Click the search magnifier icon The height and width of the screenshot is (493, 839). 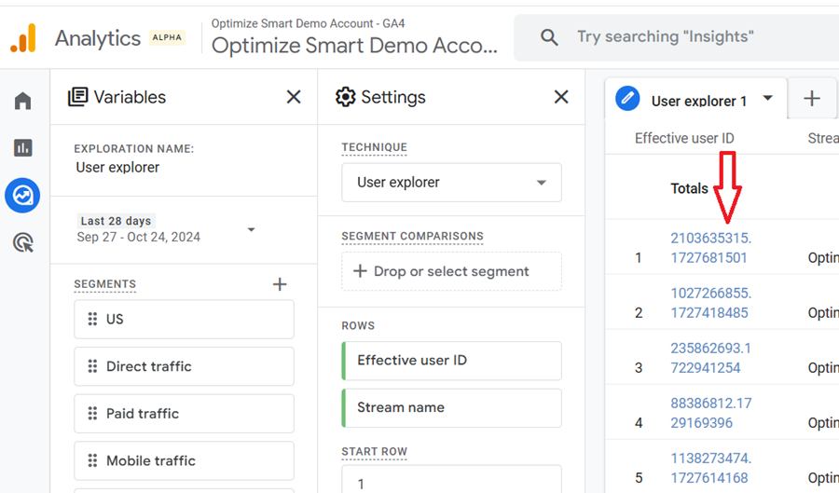(x=550, y=37)
